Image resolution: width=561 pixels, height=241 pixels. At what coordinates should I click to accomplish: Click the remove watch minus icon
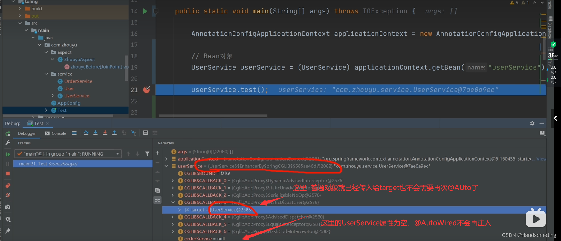[x=158, y=163]
